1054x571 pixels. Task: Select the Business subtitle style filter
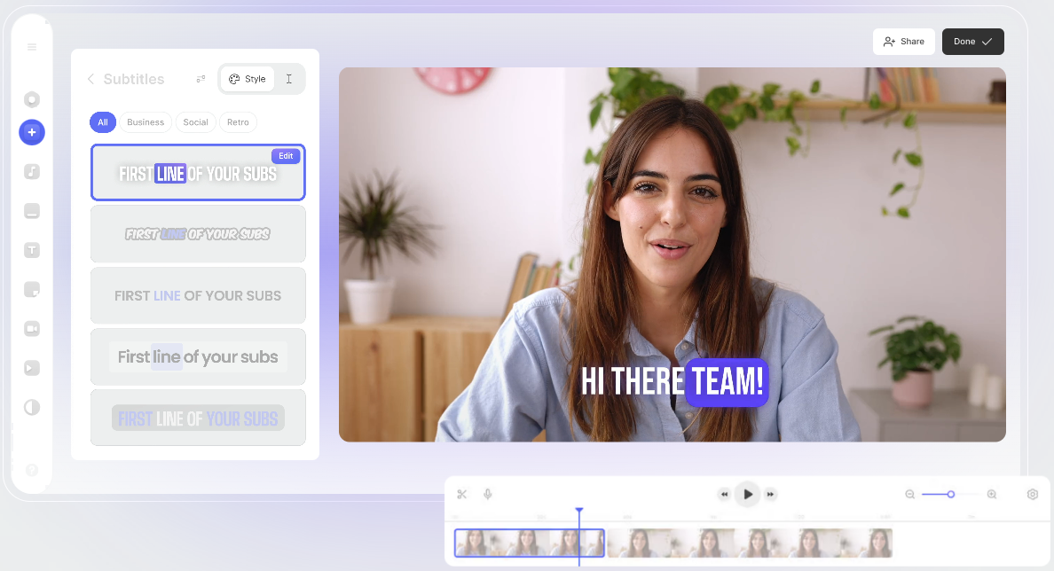coord(146,121)
